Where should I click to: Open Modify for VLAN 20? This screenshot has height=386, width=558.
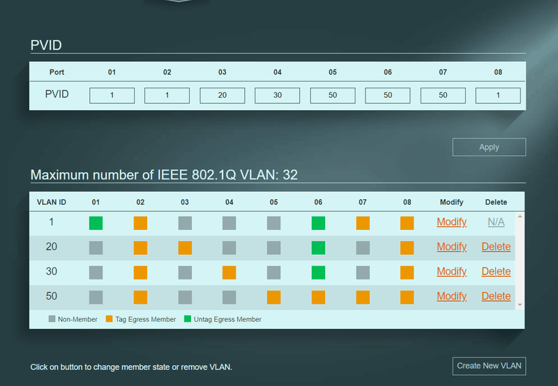(x=451, y=247)
